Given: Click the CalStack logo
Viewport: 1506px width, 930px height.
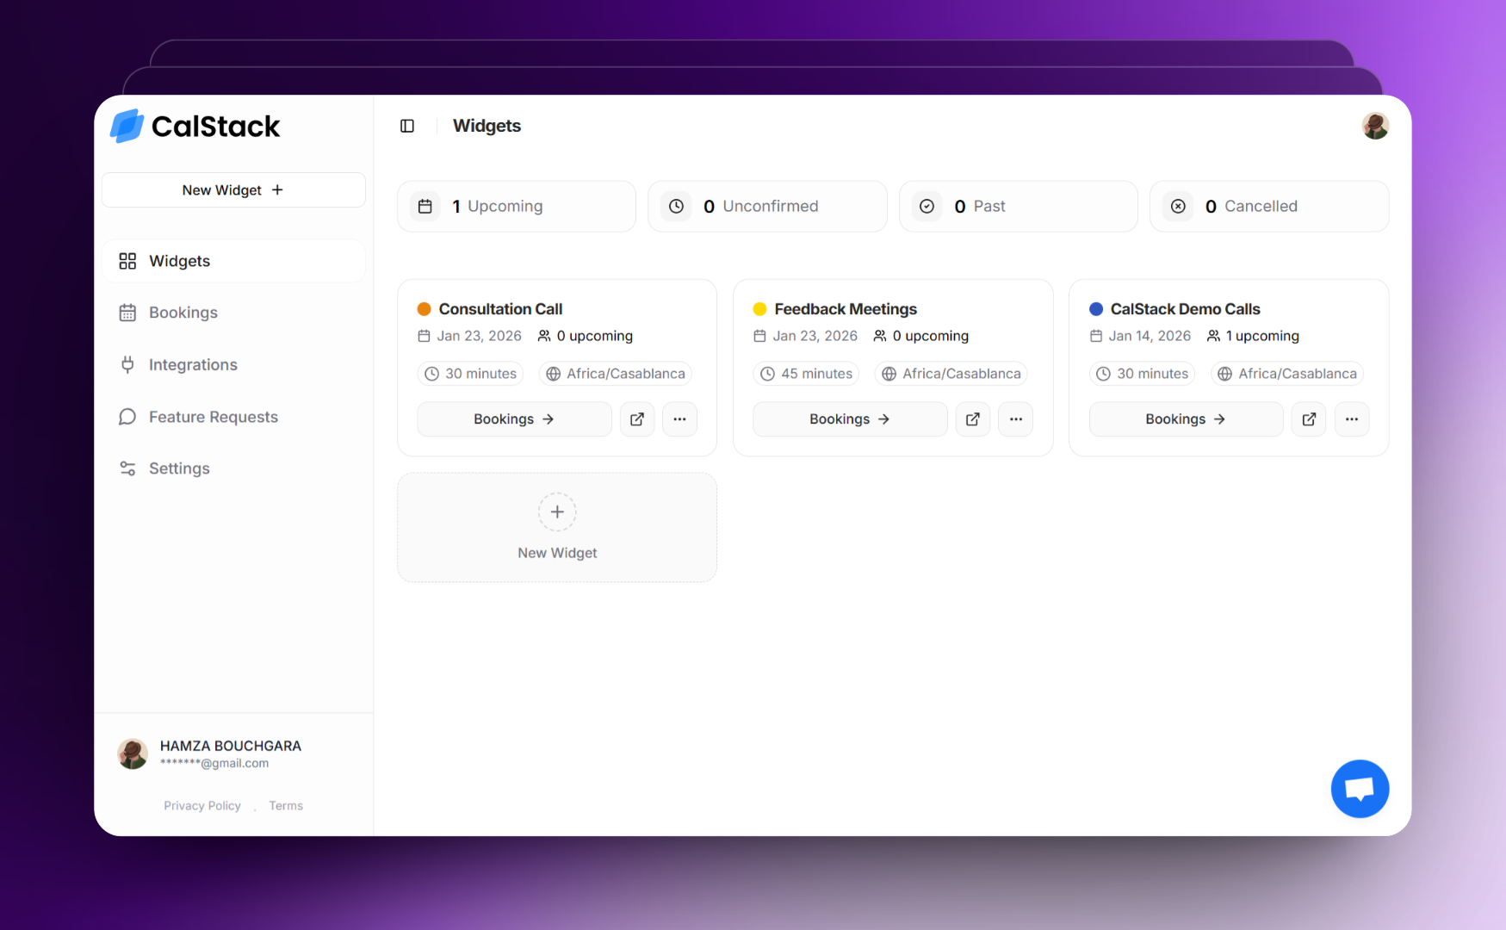Looking at the screenshot, I should [x=195, y=126].
